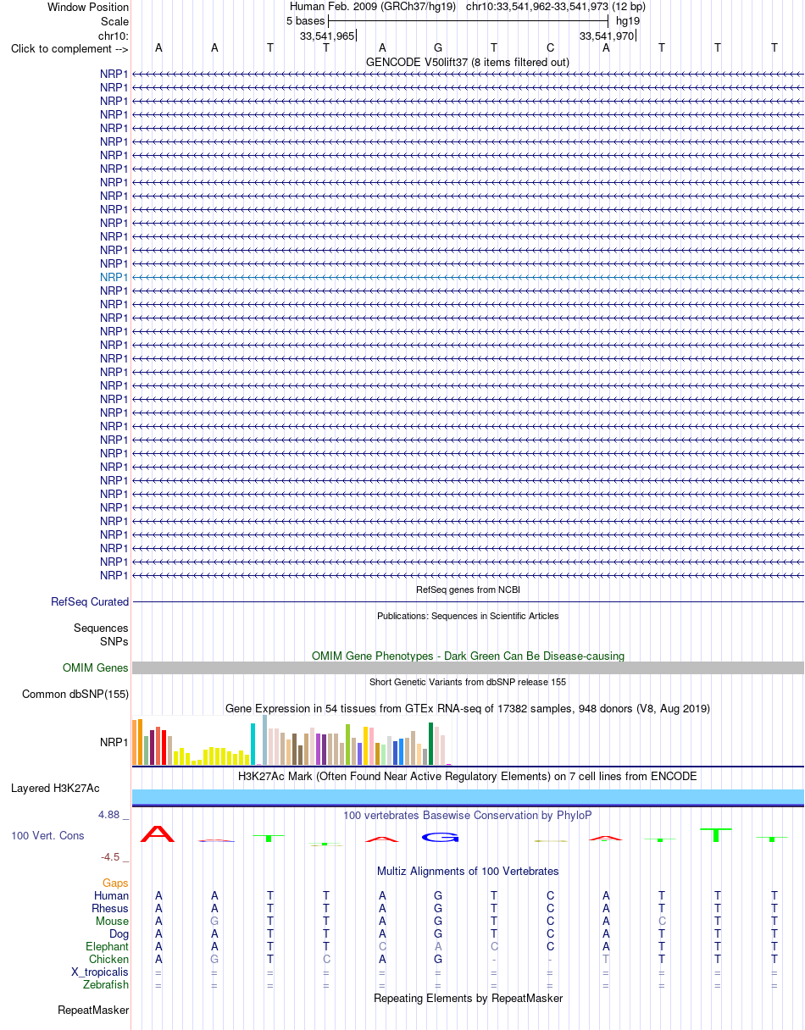The width and height of the screenshot is (805, 1030).
Task: Click 'Click to complement -->' to flip bases
Action: (x=69, y=48)
